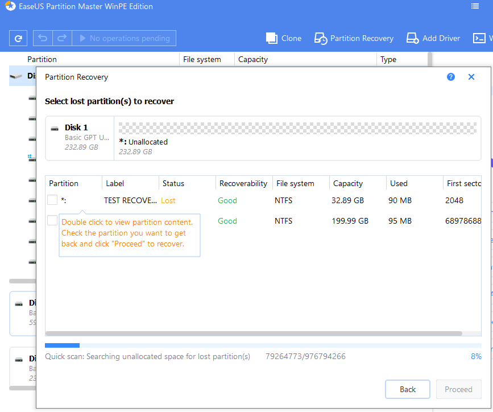Click the Windows command prompt toolbar icon
The width and height of the screenshot is (493, 412).
click(x=479, y=38)
